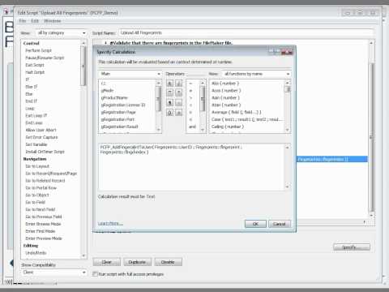Select Acos ( number ) function
This screenshot has width=389, height=292.
[x=226, y=90]
